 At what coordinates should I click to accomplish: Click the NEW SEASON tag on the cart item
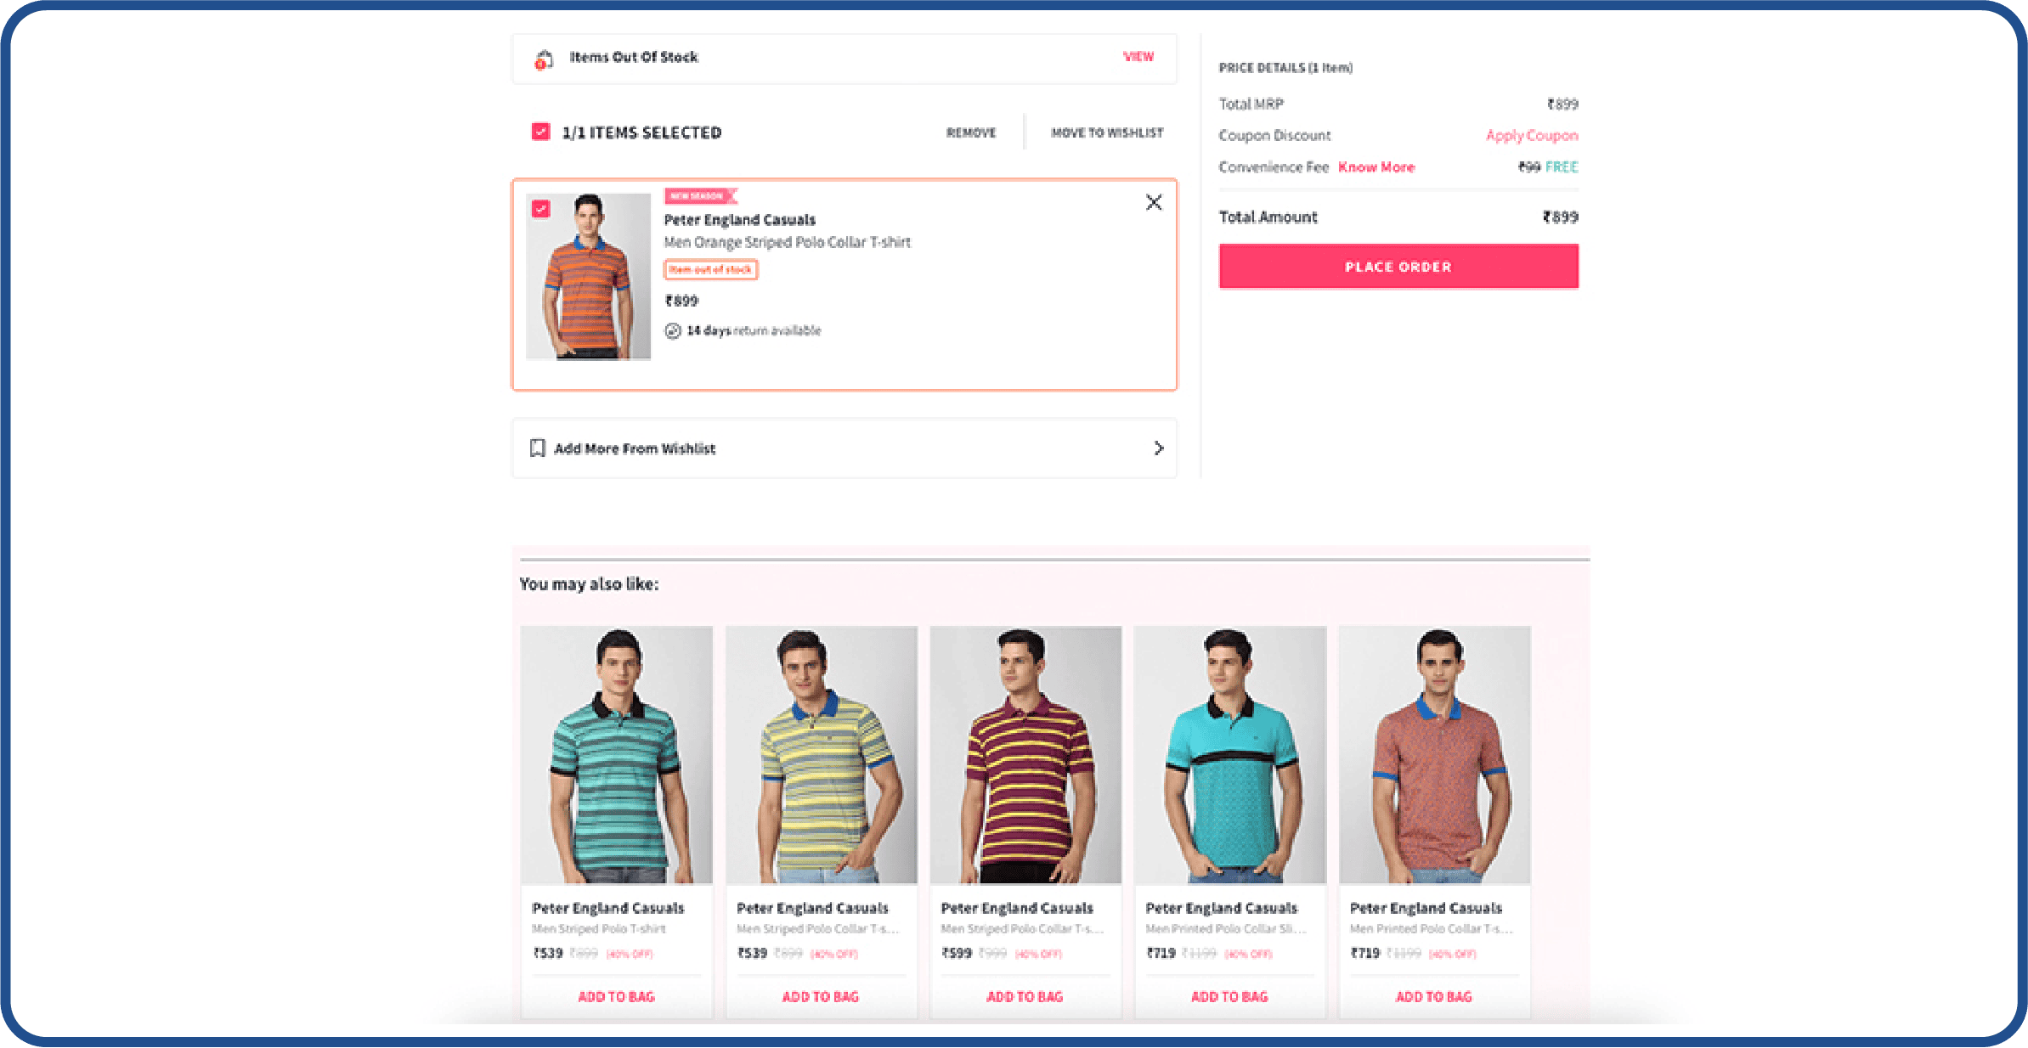coord(696,195)
